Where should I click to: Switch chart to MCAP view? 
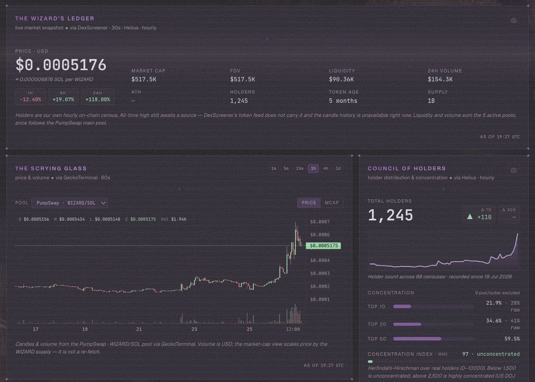[x=332, y=203]
